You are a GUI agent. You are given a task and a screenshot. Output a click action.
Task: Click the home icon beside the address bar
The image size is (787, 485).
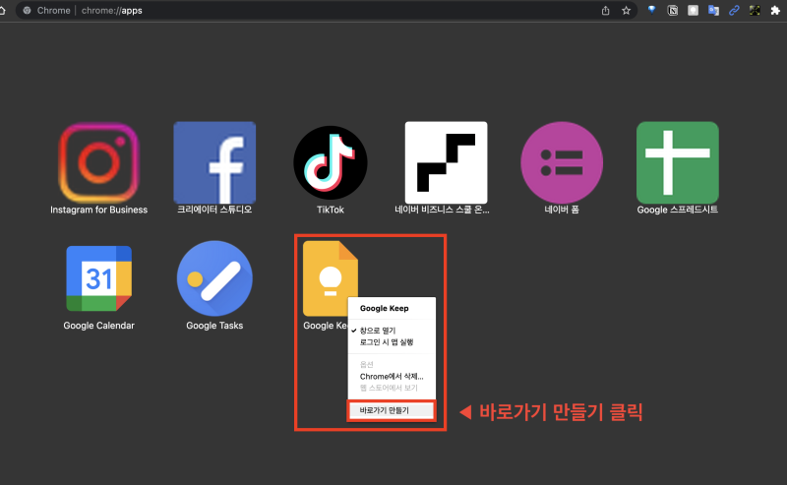[x=3, y=11]
